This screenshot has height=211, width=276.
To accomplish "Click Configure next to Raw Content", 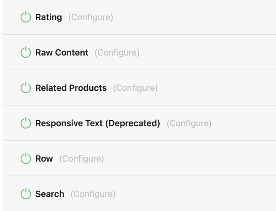I will pyautogui.click(x=117, y=53).
